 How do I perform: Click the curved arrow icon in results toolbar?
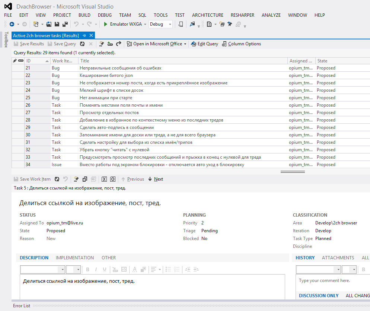tap(118, 44)
